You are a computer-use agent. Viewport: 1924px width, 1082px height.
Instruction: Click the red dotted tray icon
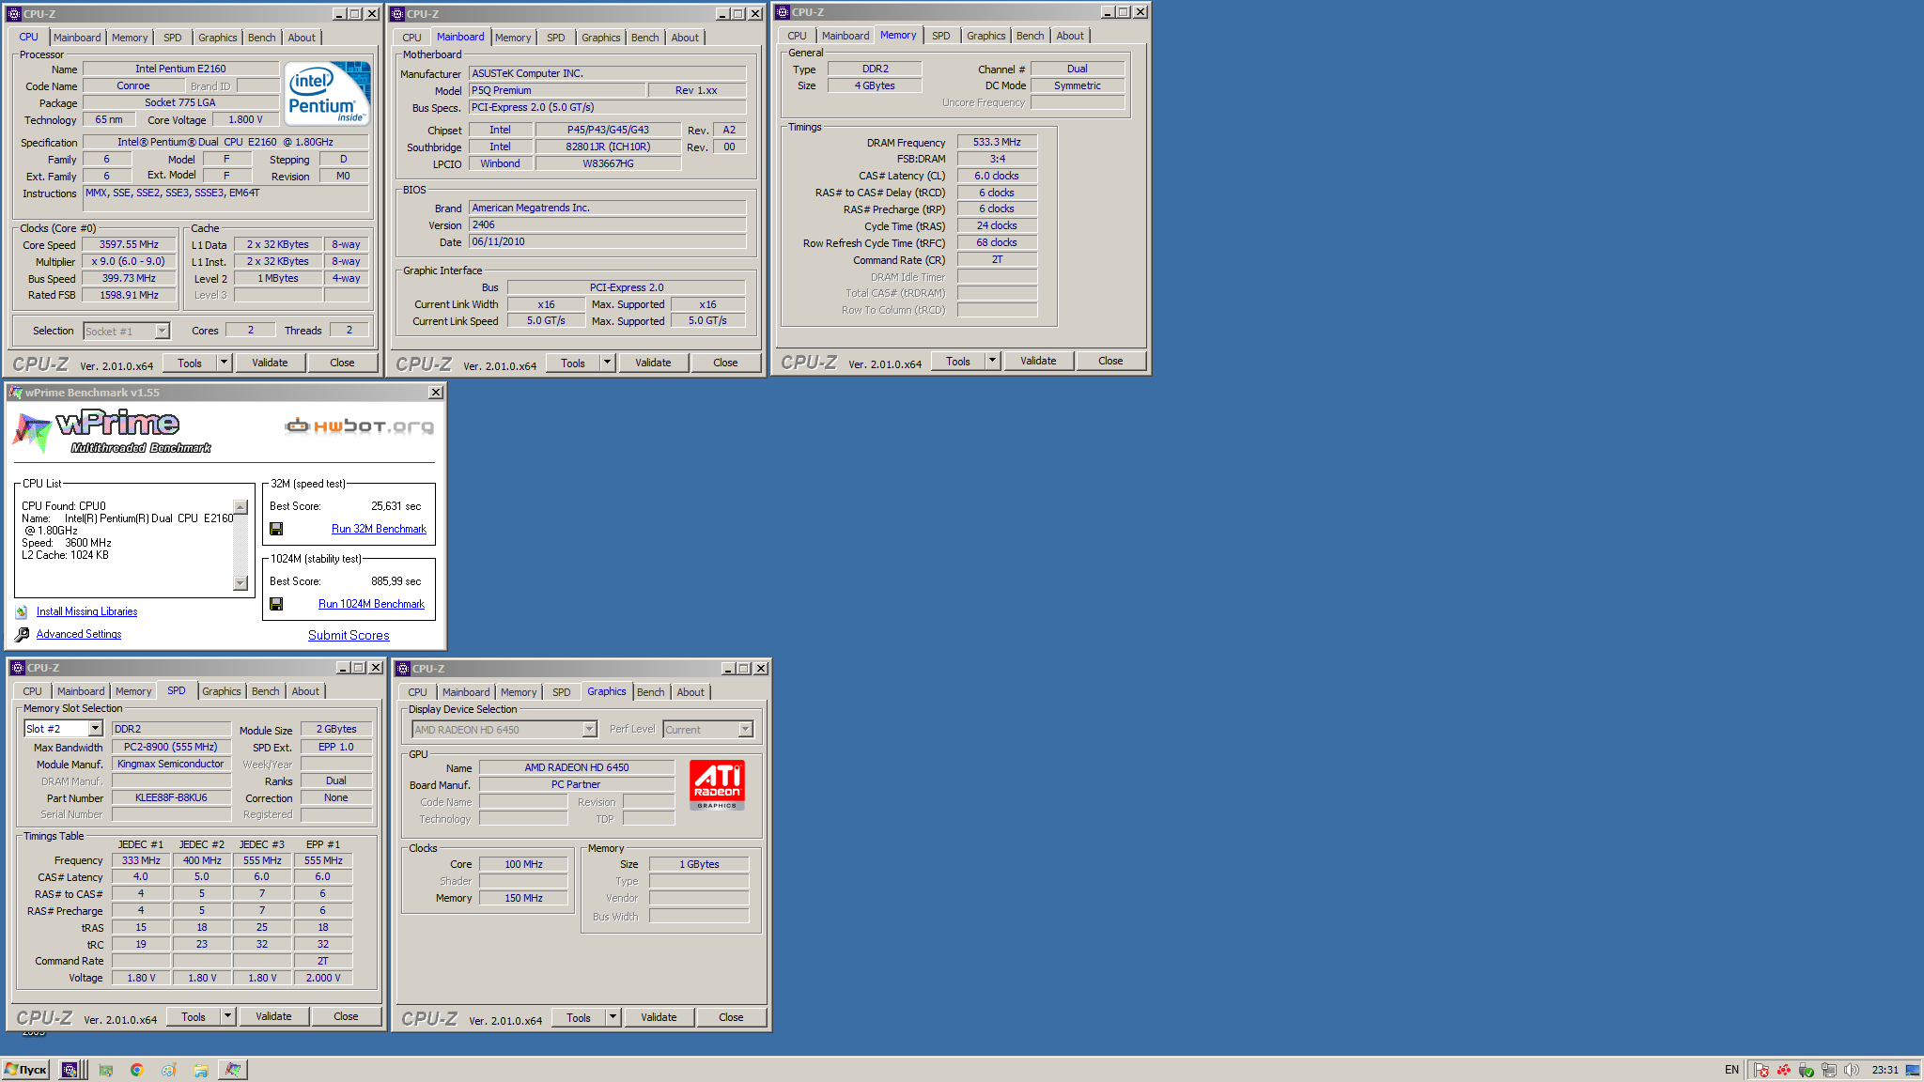[1783, 1070]
